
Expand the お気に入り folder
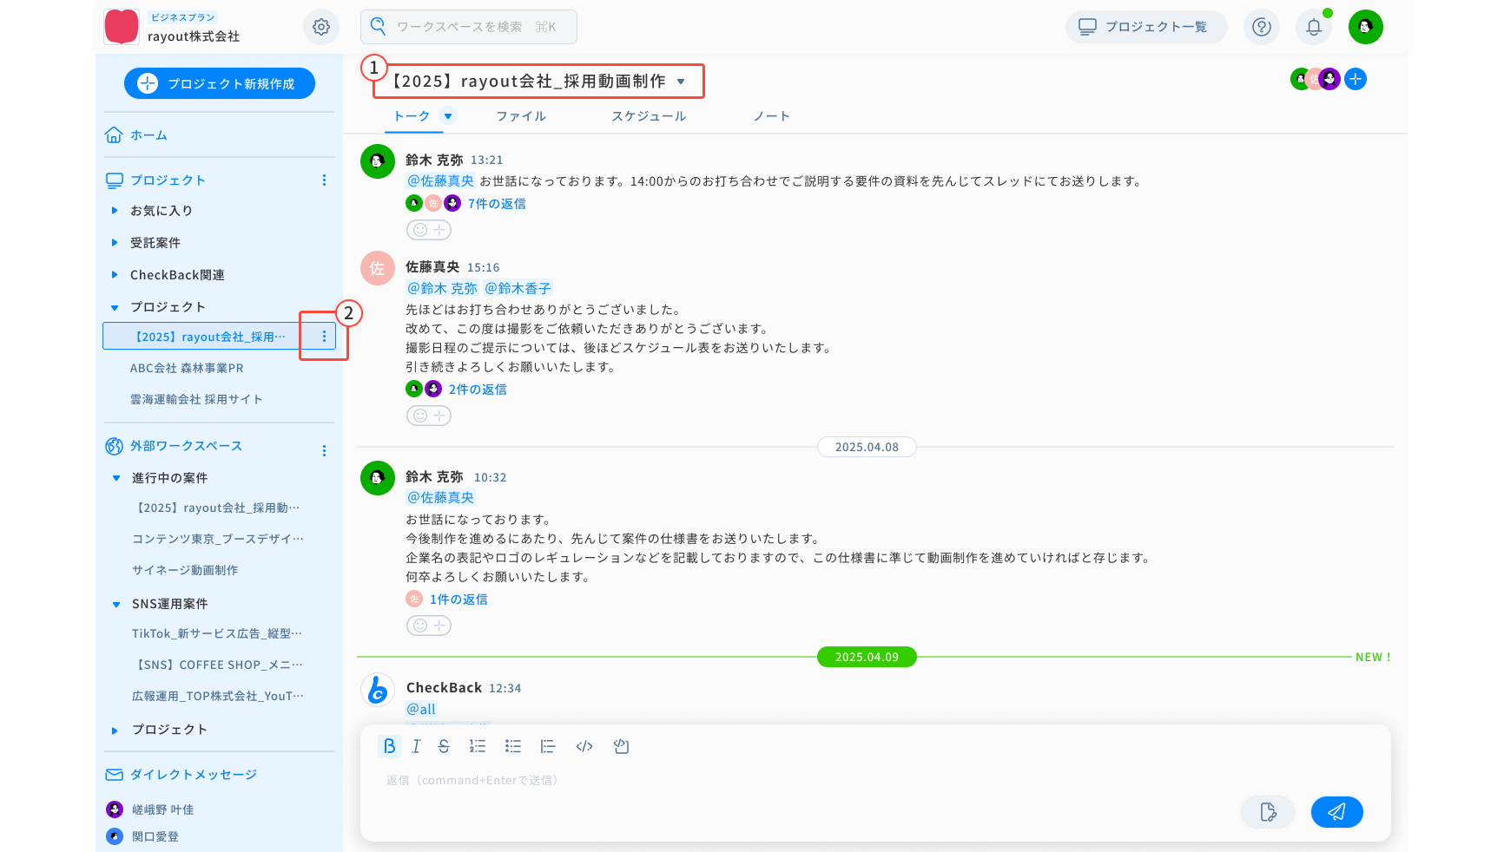(x=115, y=210)
